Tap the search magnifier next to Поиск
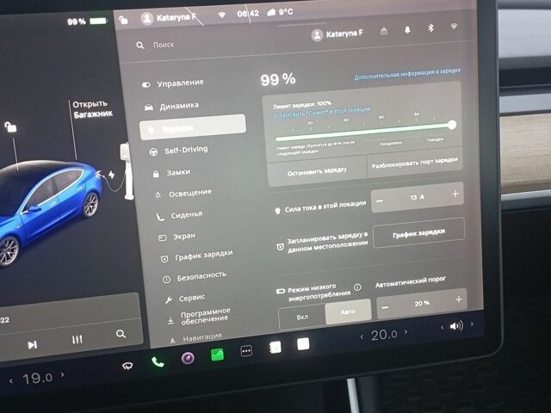The height and width of the screenshot is (413, 551). pyautogui.click(x=140, y=46)
